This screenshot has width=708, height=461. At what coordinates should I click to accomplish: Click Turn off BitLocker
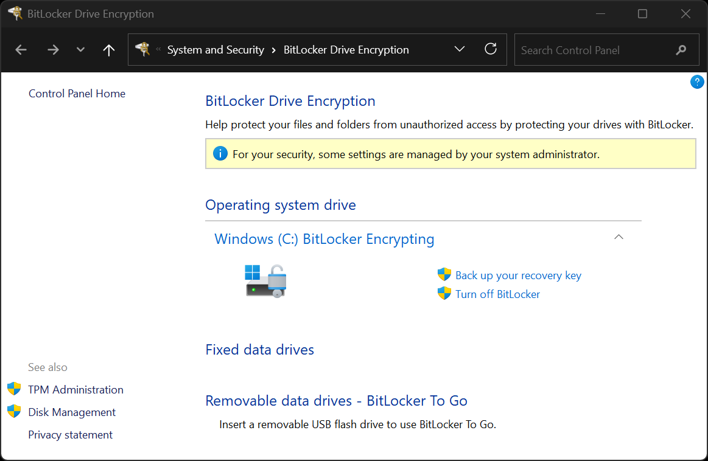click(x=497, y=294)
